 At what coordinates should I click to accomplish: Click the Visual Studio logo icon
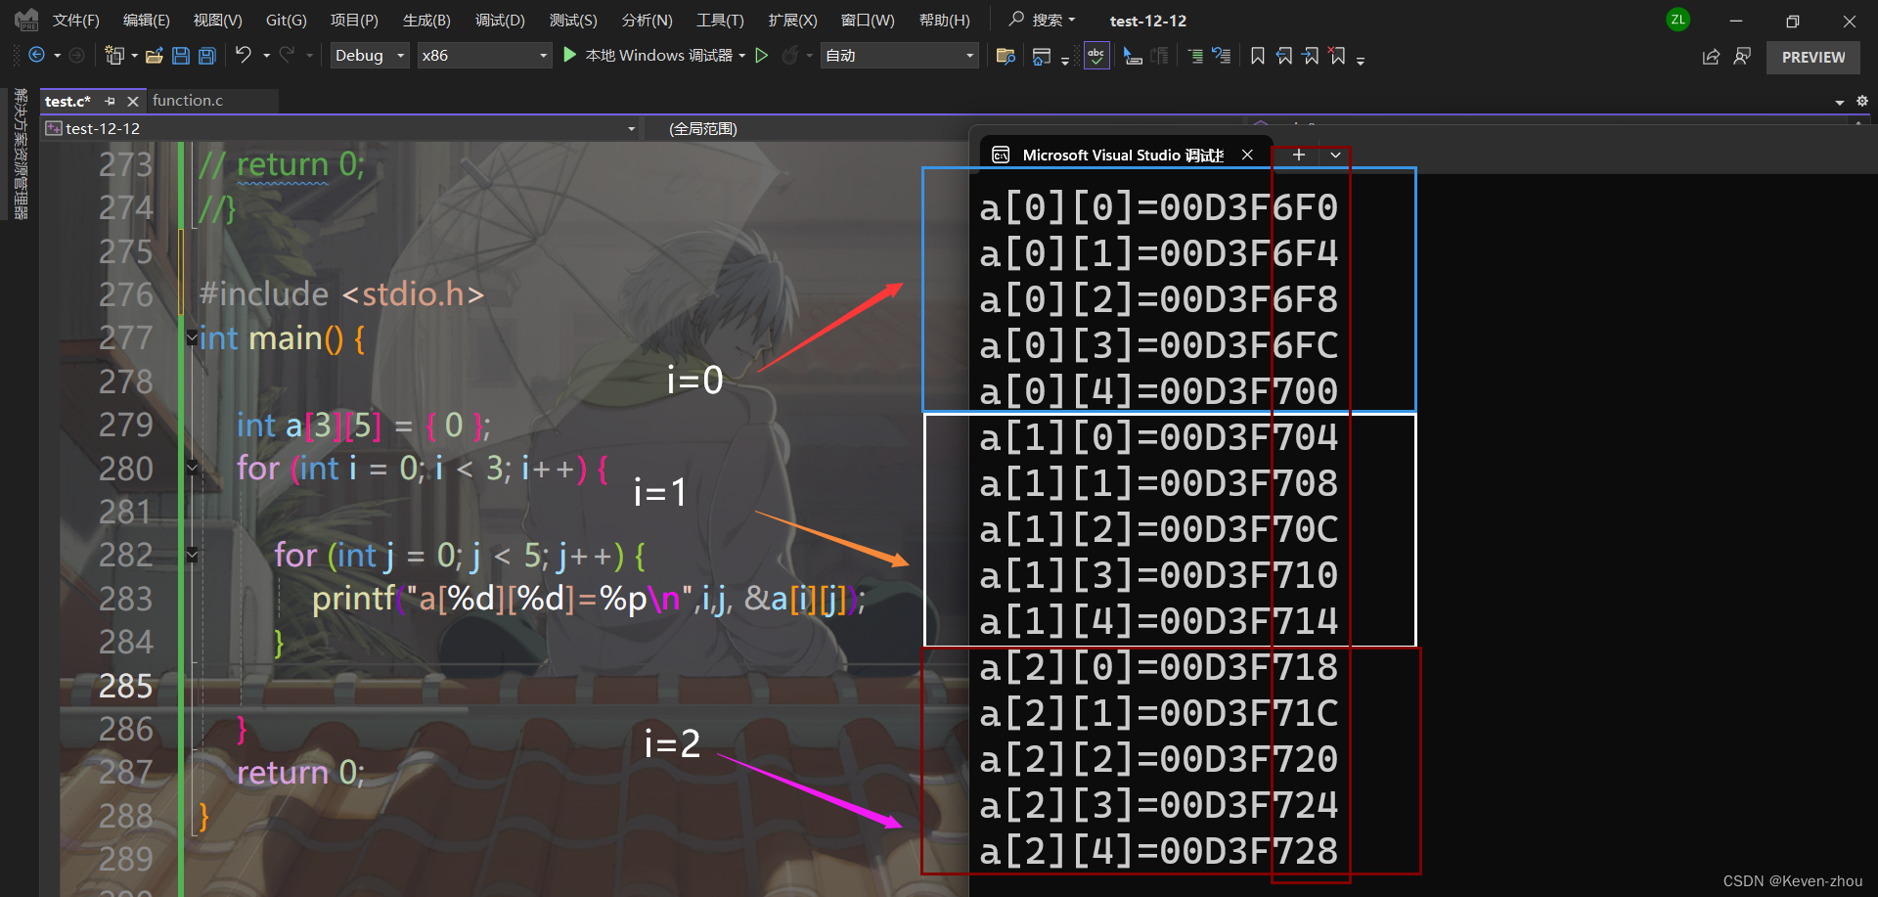pyautogui.click(x=26, y=20)
